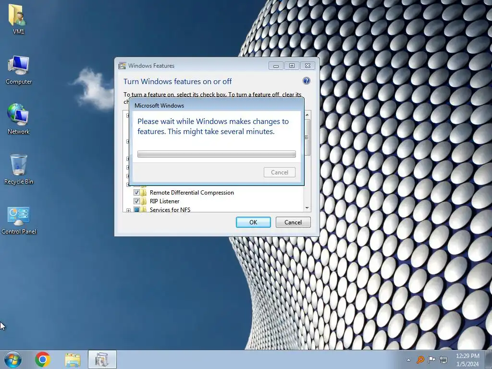Select the Windows Features taskbar button
The image size is (492, 369).
click(102, 359)
